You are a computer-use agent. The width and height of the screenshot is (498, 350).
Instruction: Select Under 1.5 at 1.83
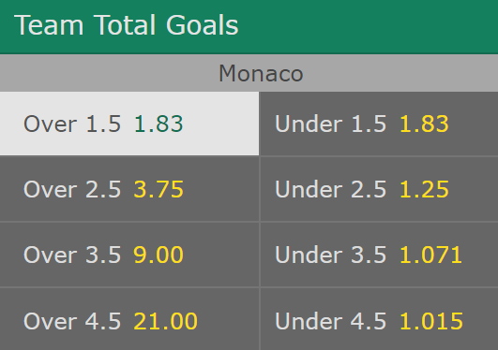(x=379, y=124)
